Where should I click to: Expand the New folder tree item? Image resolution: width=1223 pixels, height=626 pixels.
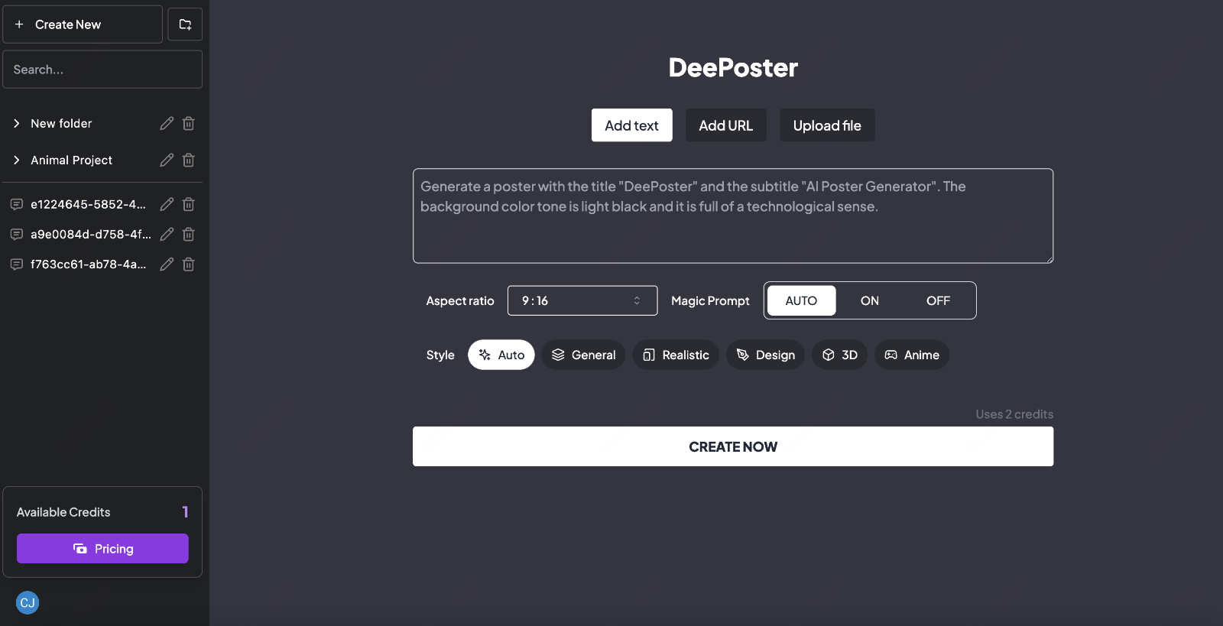[17, 123]
